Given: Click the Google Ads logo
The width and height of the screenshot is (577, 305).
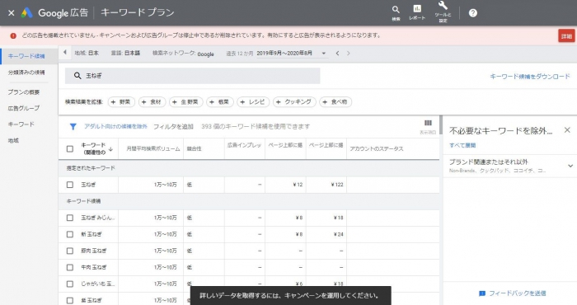Looking at the screenshot, I should (x=27, y=13).
